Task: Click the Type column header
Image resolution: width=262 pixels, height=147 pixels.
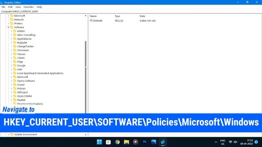Action: click(x=117, y=16)
